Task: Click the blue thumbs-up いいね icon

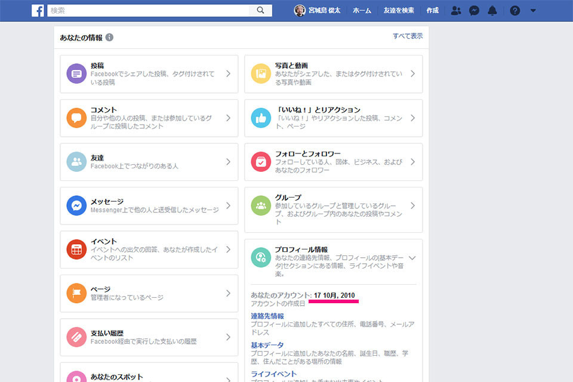Action: pos(261,118)
